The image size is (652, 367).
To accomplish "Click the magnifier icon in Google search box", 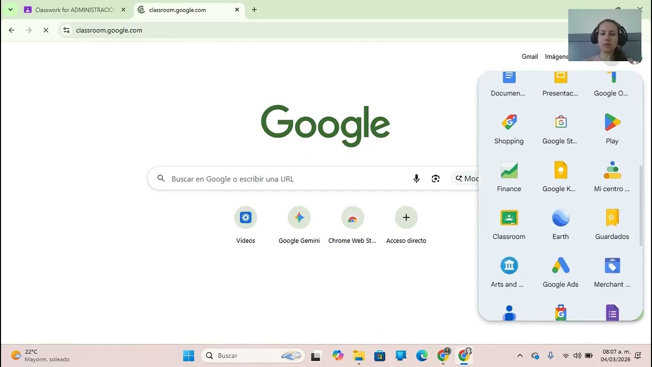I will (x=161, y=178).
